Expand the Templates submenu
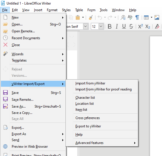 (x=63, y=60)
